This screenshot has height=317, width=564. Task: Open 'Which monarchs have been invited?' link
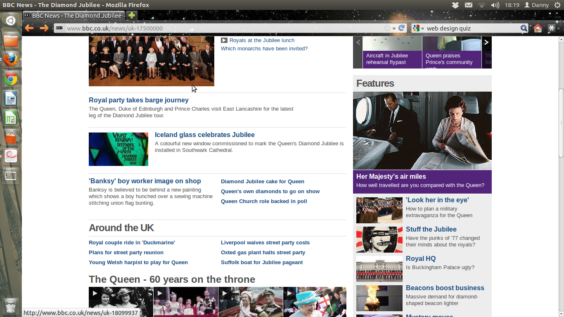point(264,48)
